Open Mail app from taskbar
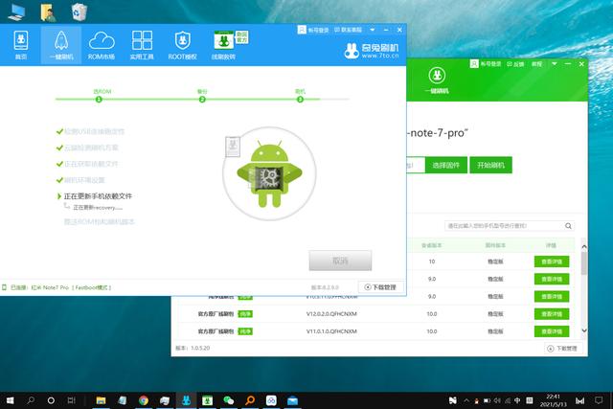This screenshot has width=613, height=409. coord(292,400)
